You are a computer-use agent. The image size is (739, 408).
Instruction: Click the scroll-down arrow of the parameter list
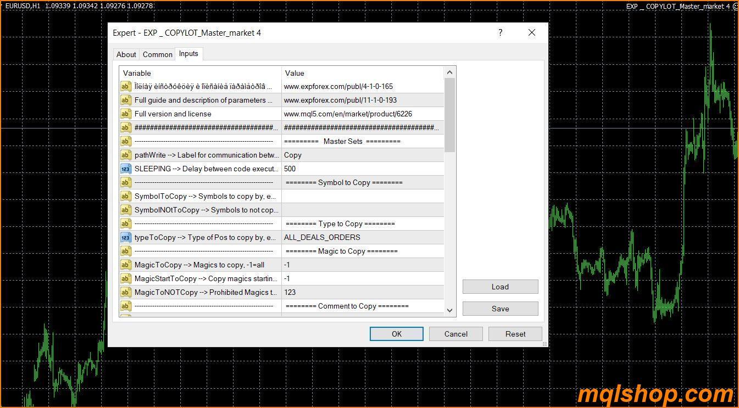449,310
